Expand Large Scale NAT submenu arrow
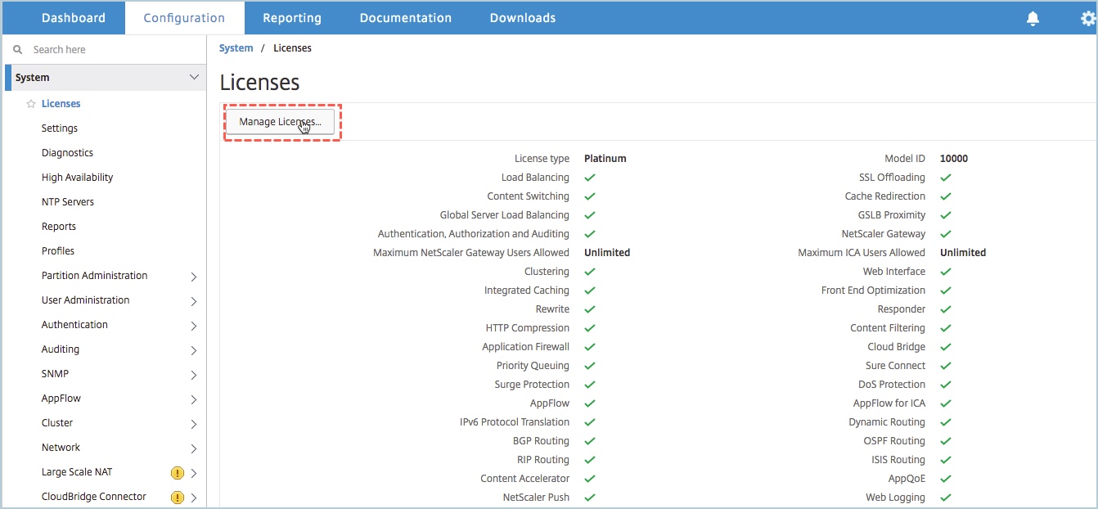This screenshot has height=509, width=1098. 194,473
